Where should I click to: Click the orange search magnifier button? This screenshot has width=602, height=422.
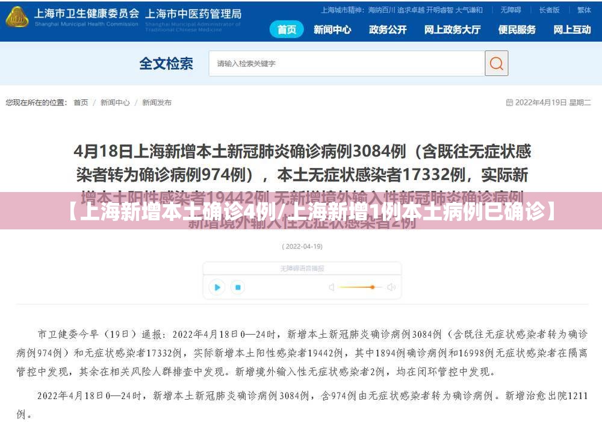click(x=497, y=63)
